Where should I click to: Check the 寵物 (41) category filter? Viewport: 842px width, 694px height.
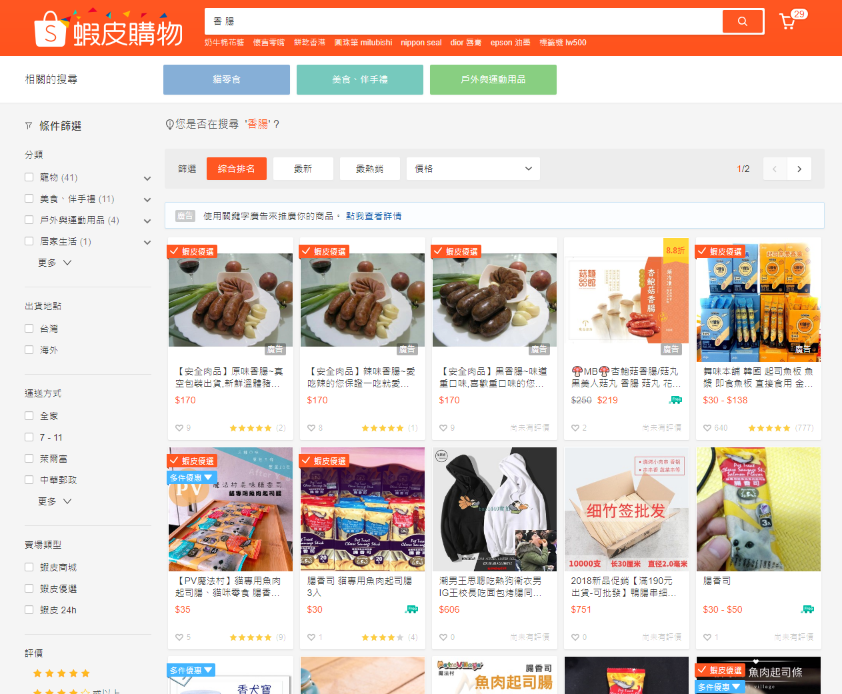(x=29, y=177)
